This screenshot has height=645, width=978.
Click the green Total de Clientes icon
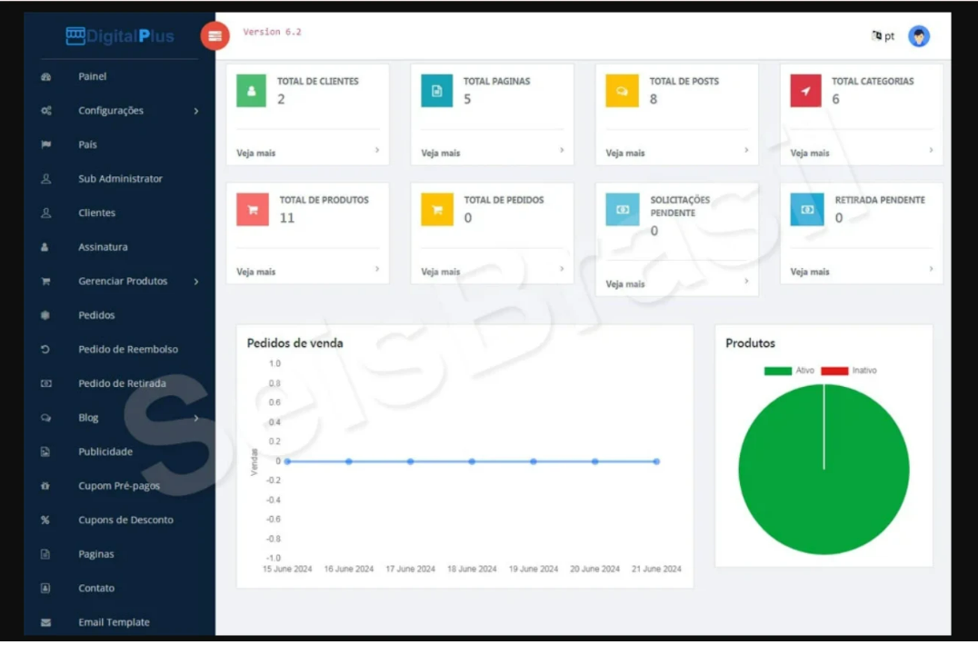[251, 91]
